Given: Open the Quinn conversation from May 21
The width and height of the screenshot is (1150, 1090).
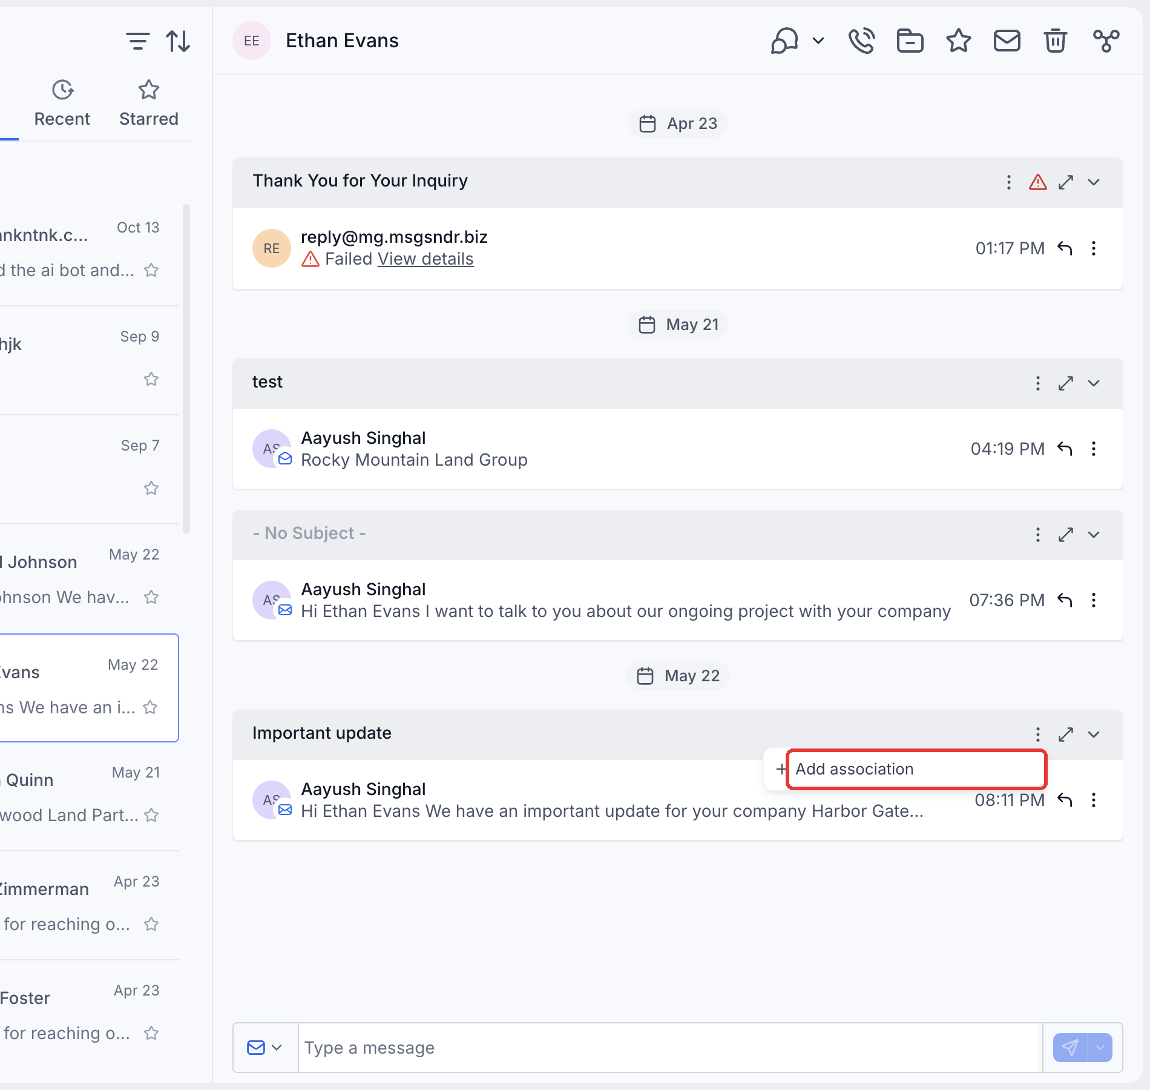Looking at the screenshot, I should 90,796.
